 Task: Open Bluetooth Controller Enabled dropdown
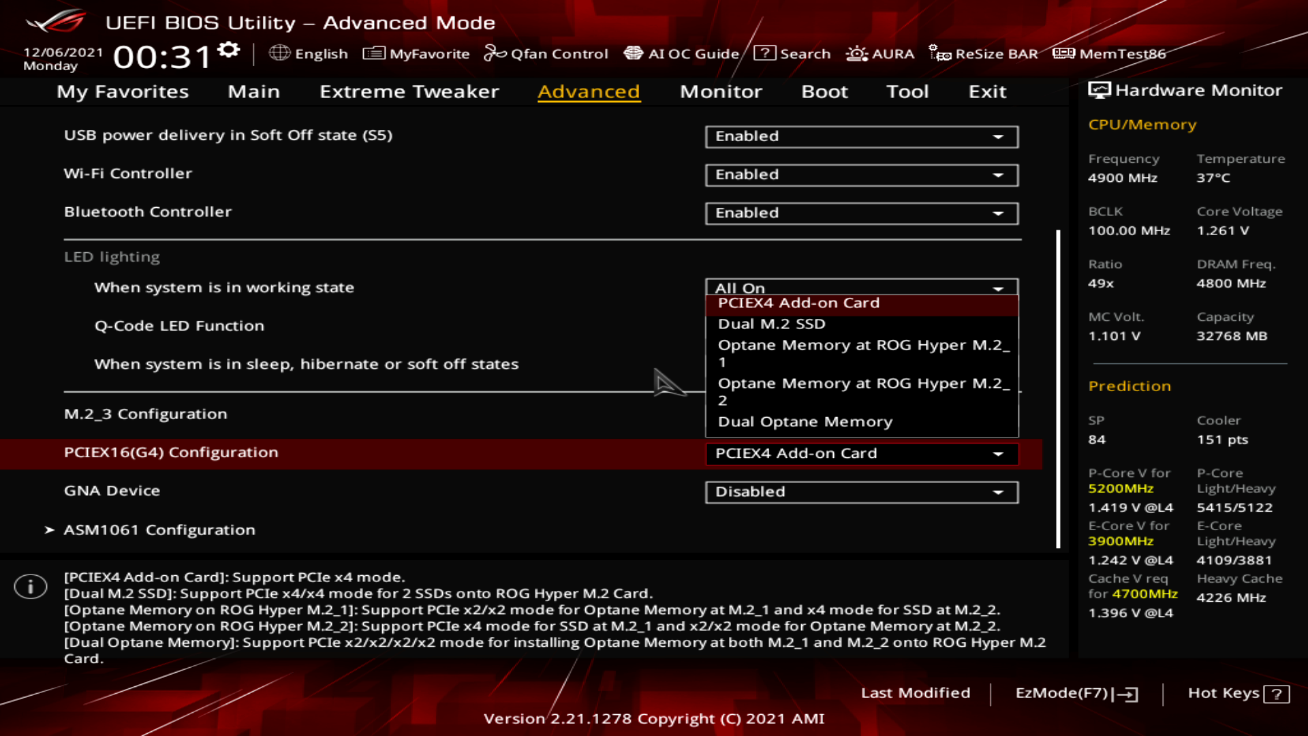click(x=861, y=213)
